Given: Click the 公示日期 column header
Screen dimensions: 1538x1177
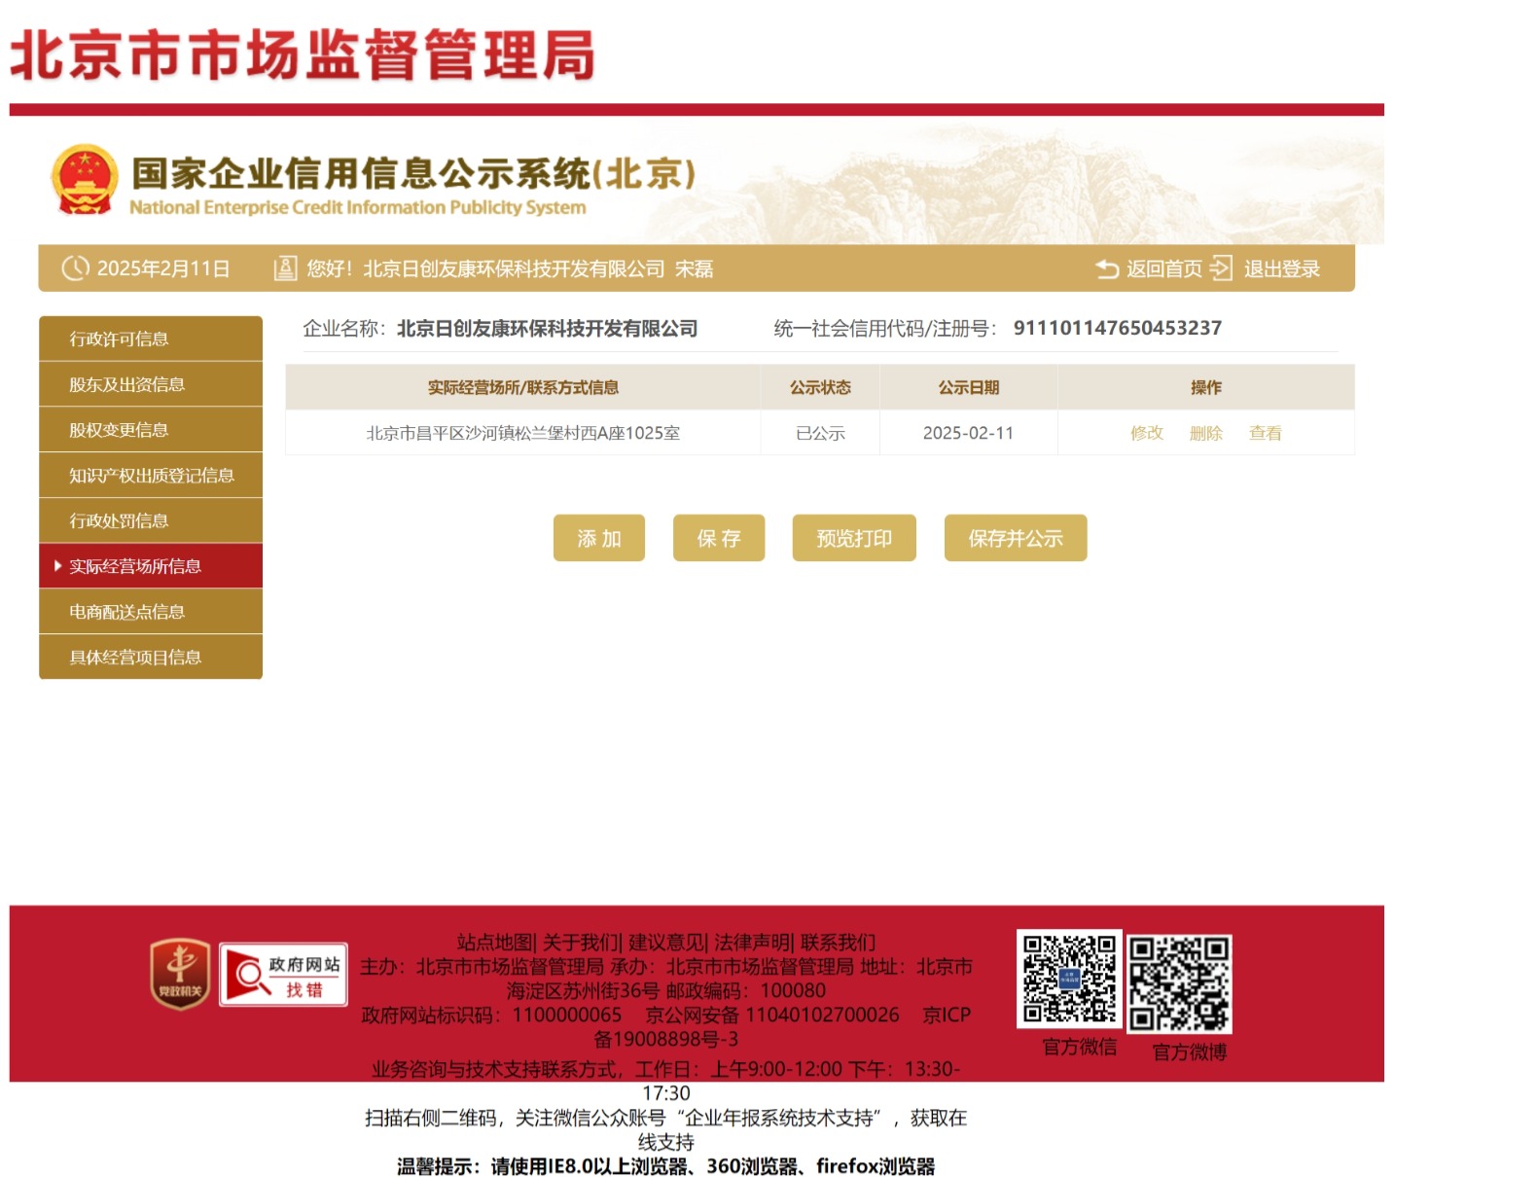Looking at the screenshot, I should [x=968, y=387].
